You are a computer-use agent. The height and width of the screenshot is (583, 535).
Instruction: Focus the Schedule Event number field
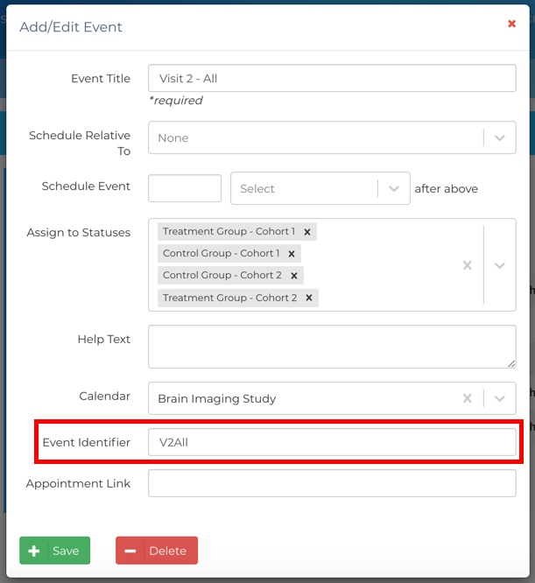click(x=185, y=188)
